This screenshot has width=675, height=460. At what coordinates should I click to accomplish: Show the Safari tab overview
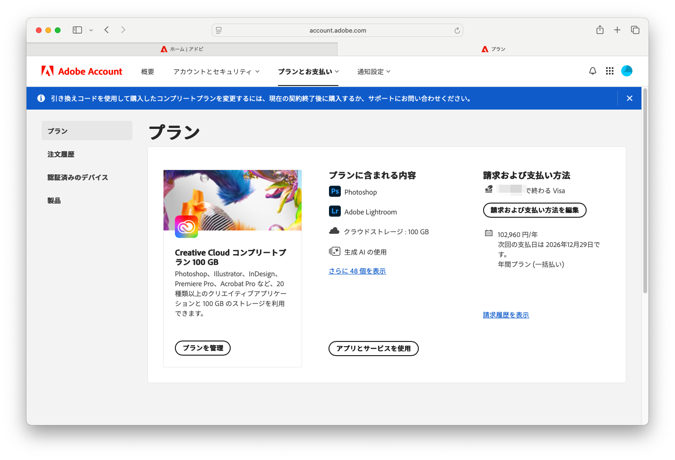[x=635, y=30]
